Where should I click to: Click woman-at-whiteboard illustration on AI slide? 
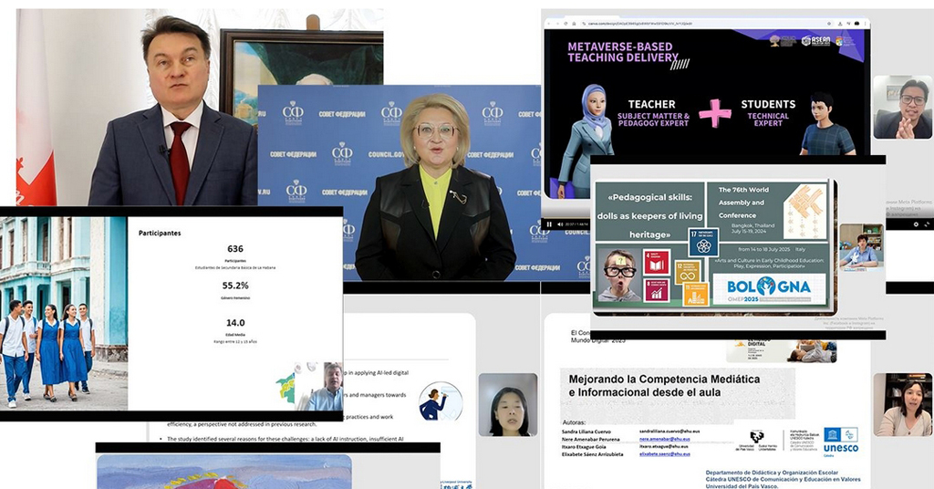point(440,401)
